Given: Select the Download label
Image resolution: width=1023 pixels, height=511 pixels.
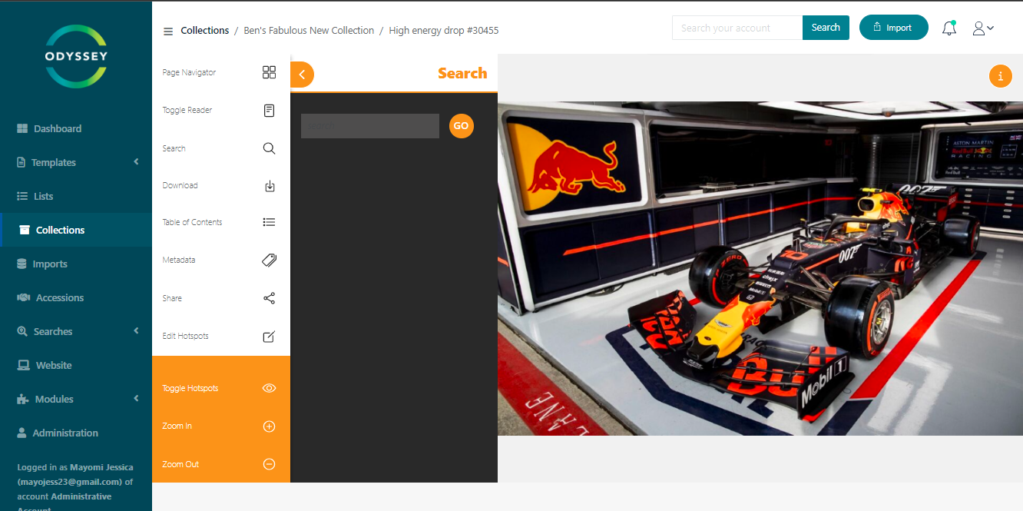Looking at the screenshot, I should coord(180,185).
